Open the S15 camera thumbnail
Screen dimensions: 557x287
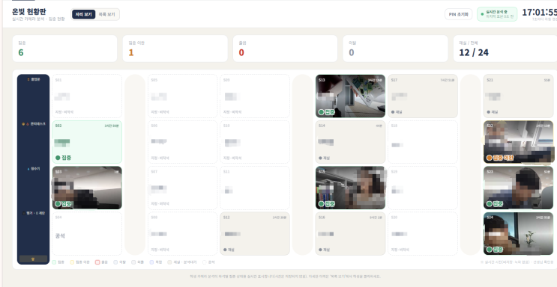[x=350, y=188]
